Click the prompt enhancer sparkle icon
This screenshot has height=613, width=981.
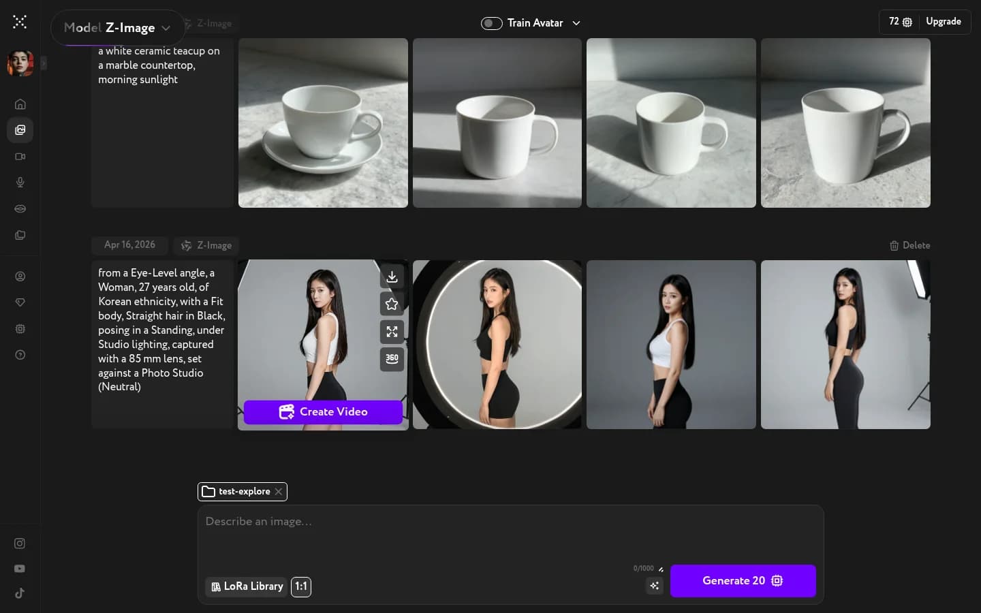pyautogui.click(x=654, y=586)
